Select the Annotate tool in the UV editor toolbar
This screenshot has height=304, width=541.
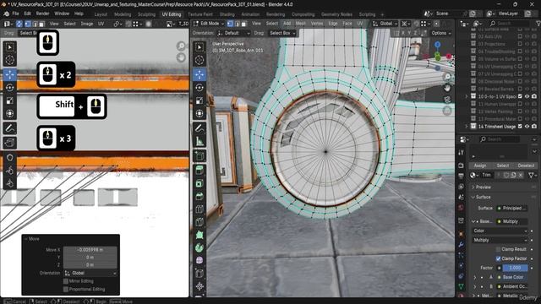[9, 128]
